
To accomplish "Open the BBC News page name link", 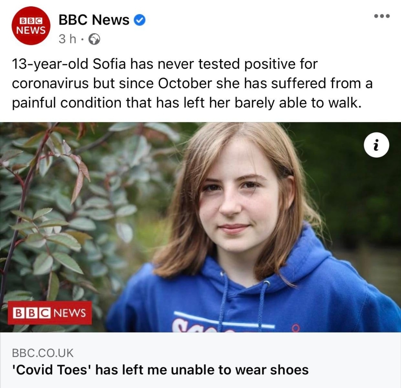I will (94, 20).
